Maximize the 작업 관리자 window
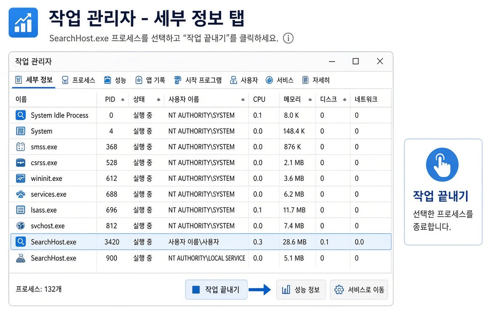 pyautogui.click(x=355, y=61)
